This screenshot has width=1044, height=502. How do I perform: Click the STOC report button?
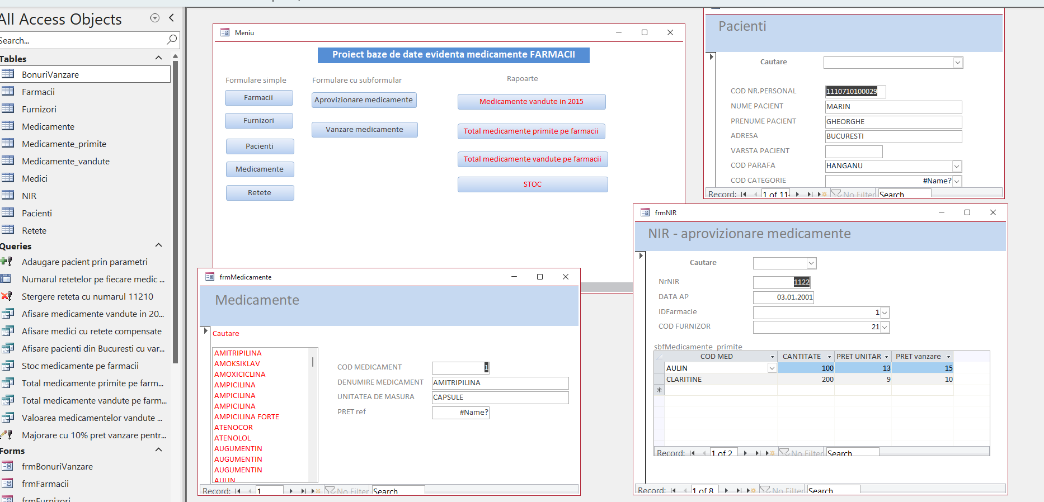pos(533,184)
